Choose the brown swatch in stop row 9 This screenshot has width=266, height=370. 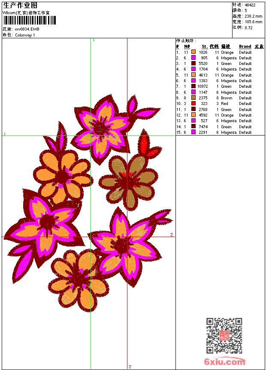(x=193, y=98)
